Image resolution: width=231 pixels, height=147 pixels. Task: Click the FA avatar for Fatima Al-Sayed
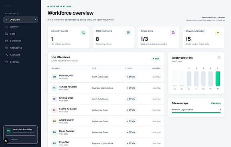point(55,110)
